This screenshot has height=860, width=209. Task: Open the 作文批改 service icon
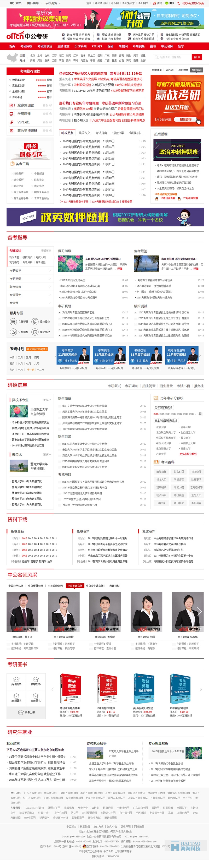point(35,332)
